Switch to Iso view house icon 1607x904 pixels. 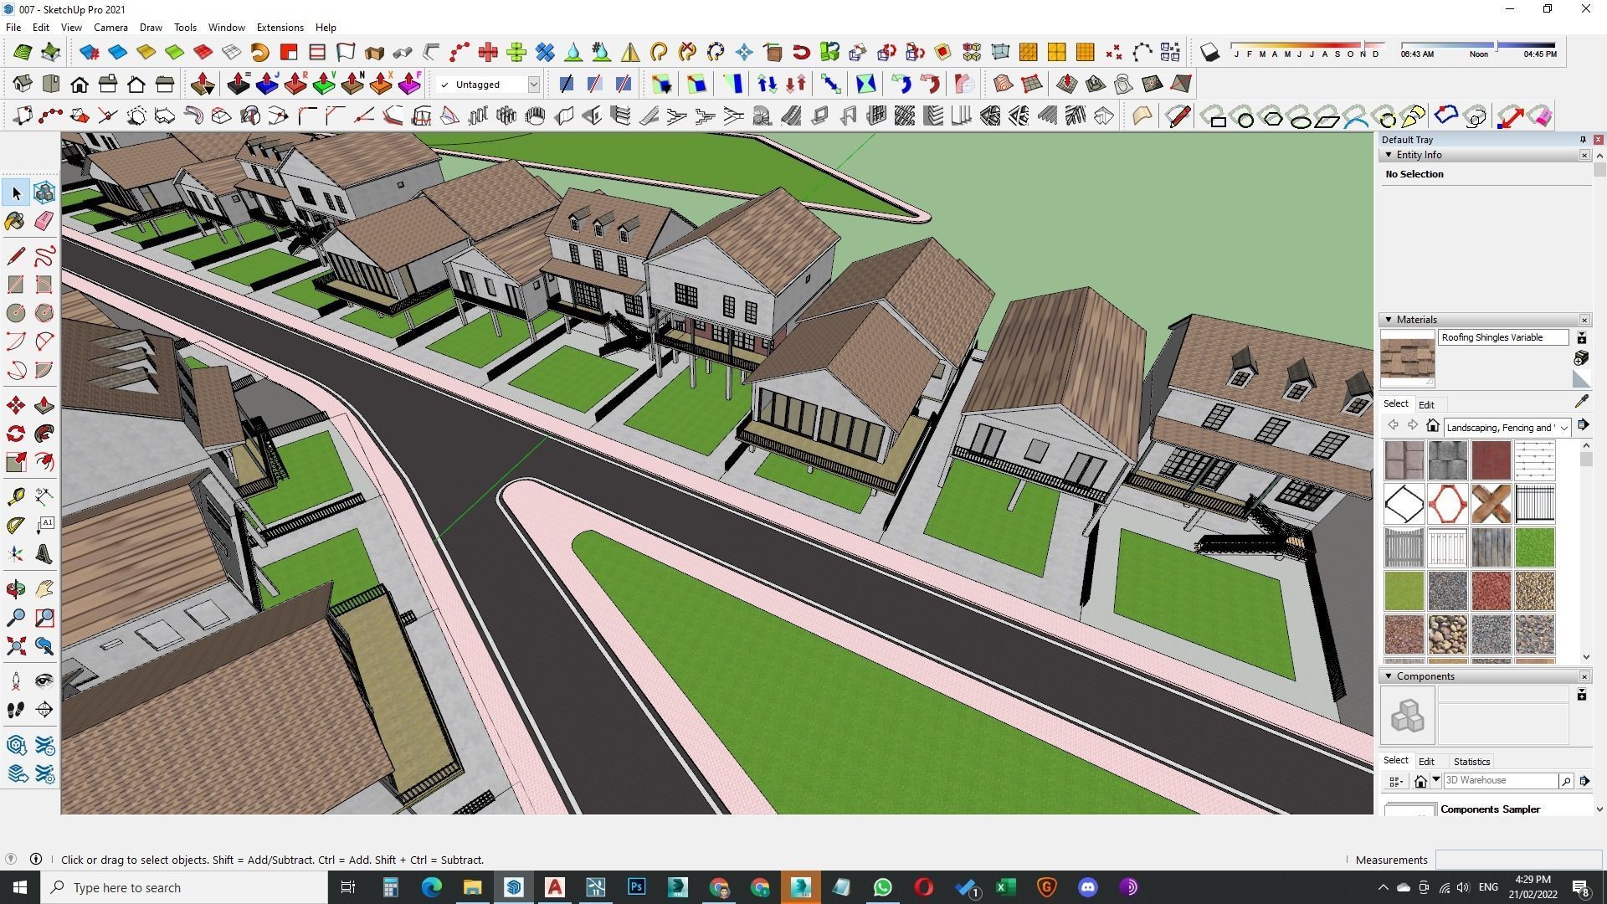23,85
